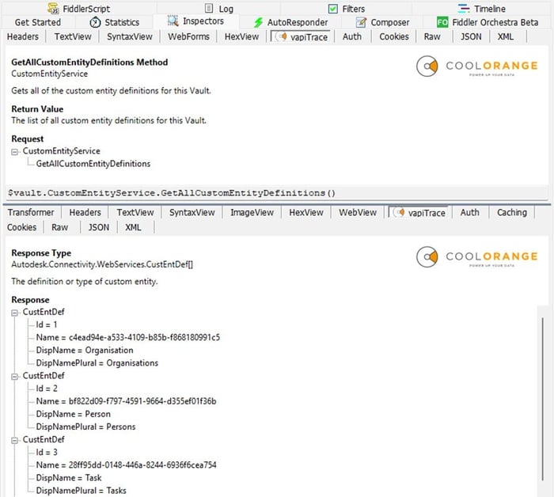This screenshot has height=497, width=554.
Task: Select the 'Id = 3' row
Action: pos(47,453)
